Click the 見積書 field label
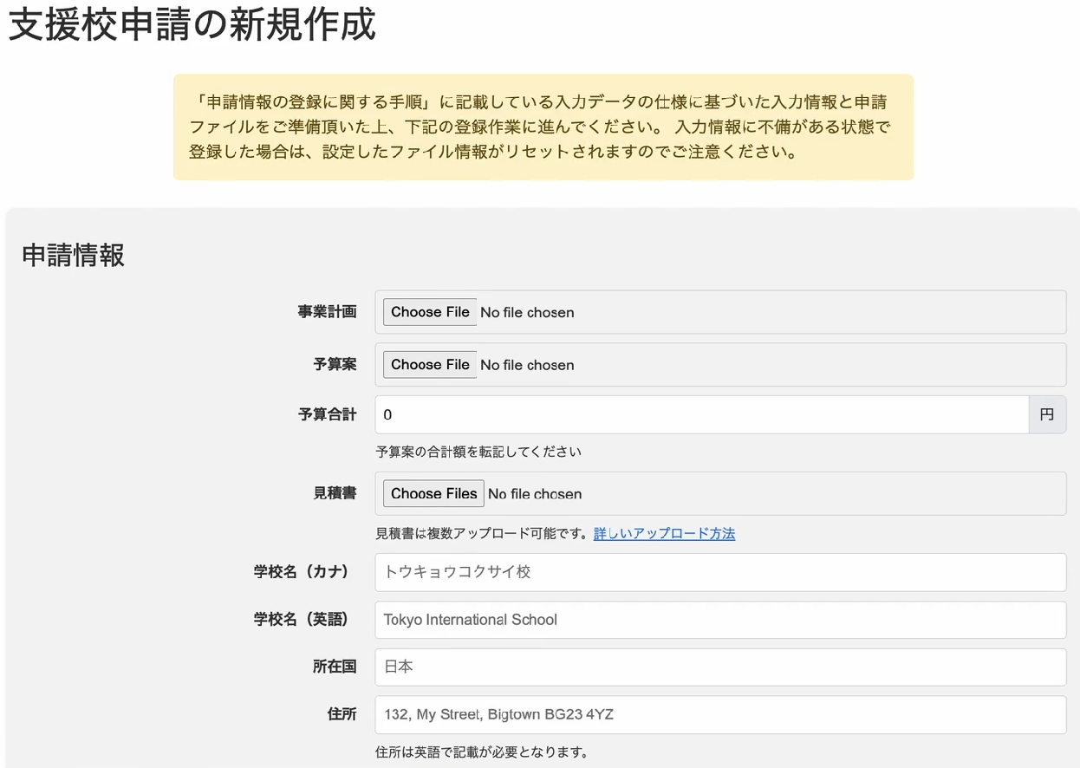Viewport: 1080px width, 768px height. [335, 492]
